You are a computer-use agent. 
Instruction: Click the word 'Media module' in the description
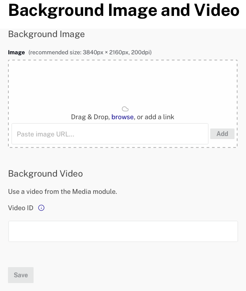(95, 192)
